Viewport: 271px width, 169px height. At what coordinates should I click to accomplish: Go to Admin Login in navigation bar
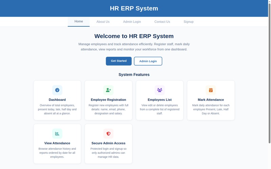pyautogui.click(x=132, y=22)
